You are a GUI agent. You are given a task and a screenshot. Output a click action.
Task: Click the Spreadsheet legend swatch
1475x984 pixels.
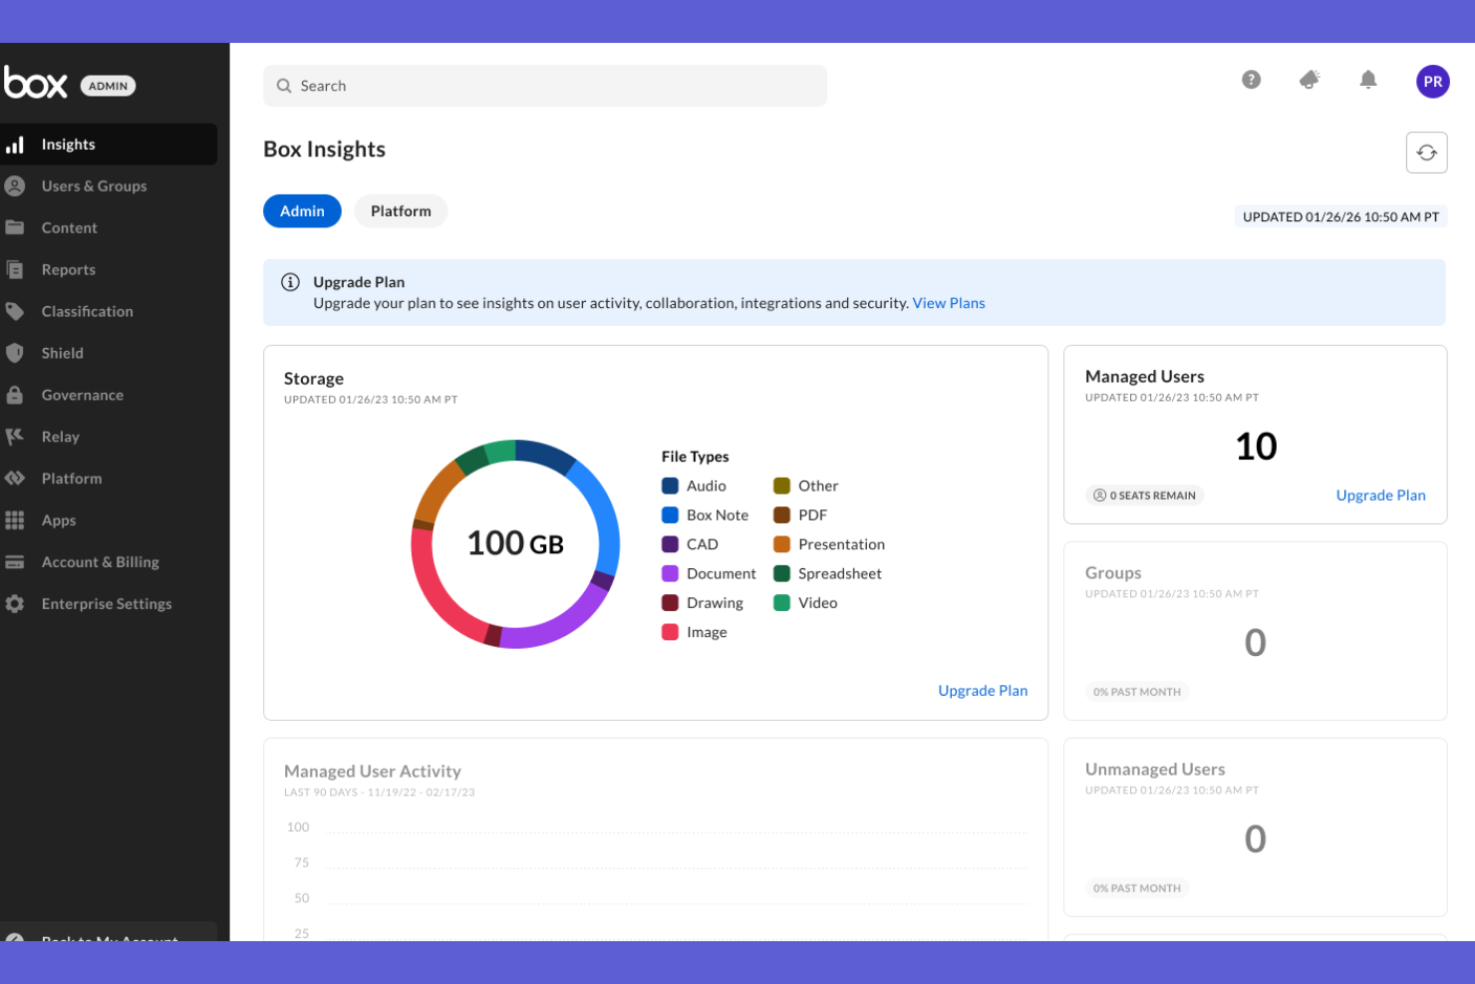782,574
